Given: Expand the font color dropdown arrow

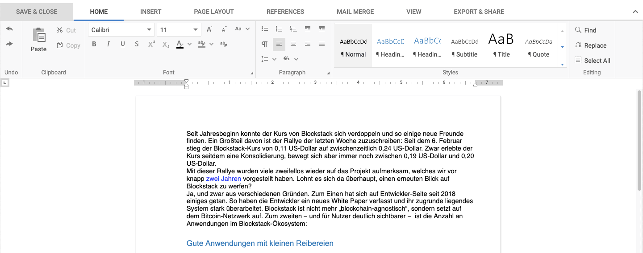Looking at the screenshot, I should 189,44.
